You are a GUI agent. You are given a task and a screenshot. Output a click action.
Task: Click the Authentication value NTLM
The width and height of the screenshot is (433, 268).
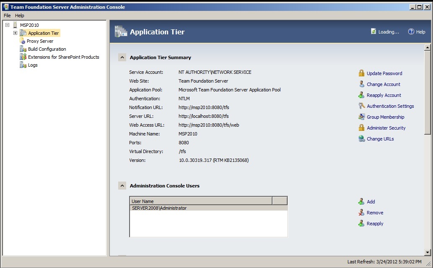point(184,99)
